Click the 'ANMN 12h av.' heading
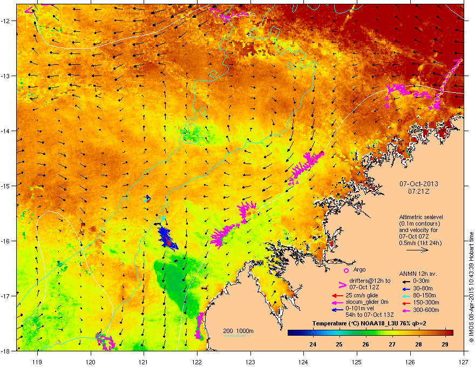The height and width of the screenshot is (367, 475). pos(418,274)
